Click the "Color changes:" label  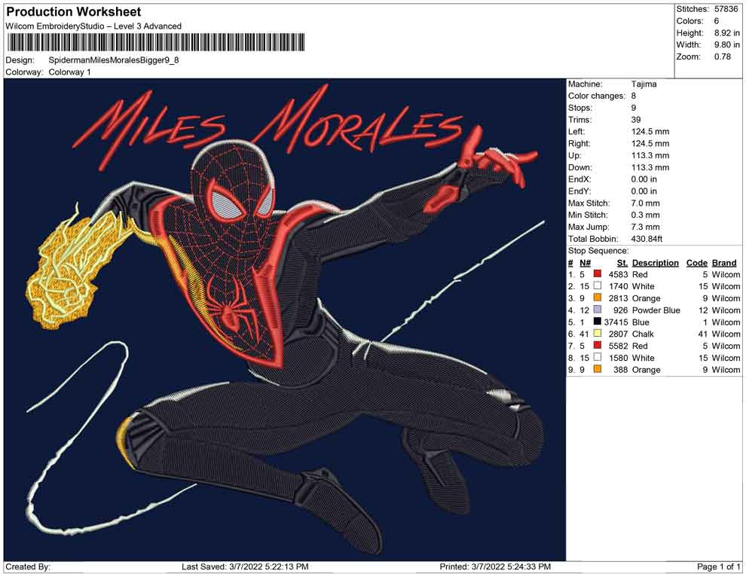(x=597, y=96)
